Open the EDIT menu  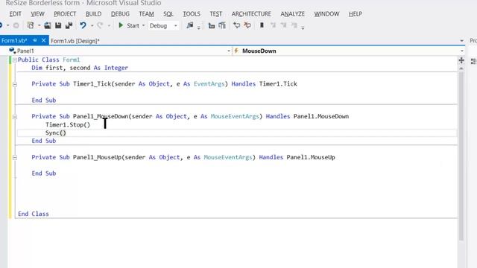click(15, 13)
